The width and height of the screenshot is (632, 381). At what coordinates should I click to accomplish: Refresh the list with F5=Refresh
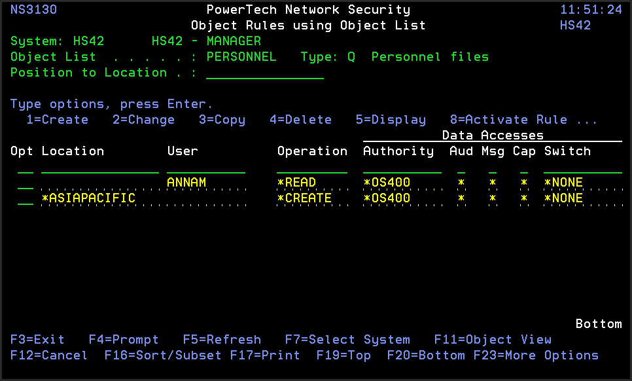pos(222,340)
